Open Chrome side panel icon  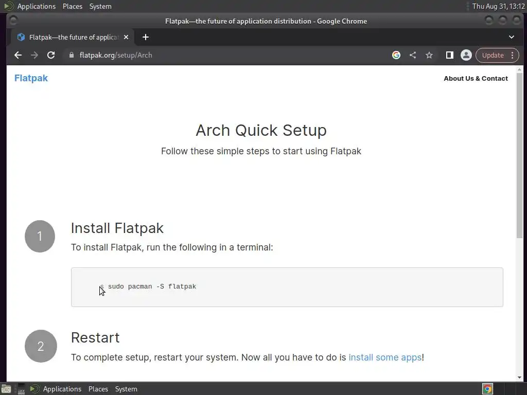pyautogui.click(x=450, y=55)
